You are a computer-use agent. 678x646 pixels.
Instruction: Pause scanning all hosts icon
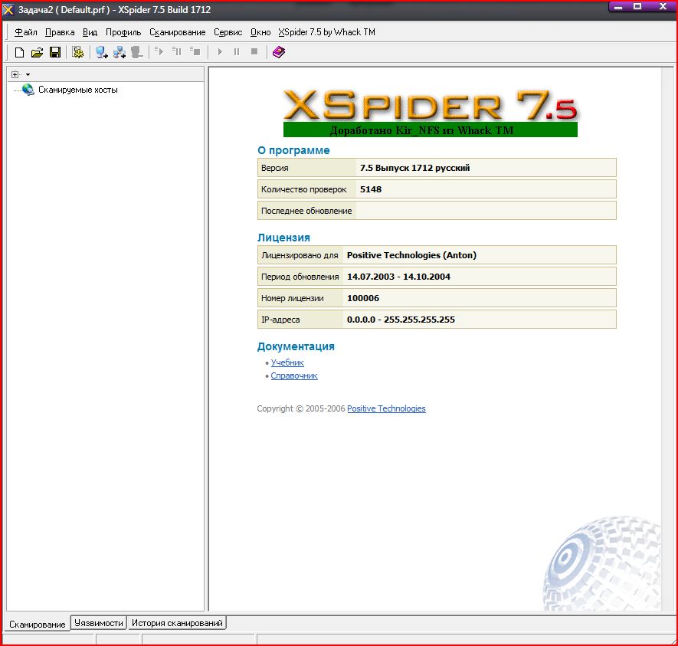(177, 51)
